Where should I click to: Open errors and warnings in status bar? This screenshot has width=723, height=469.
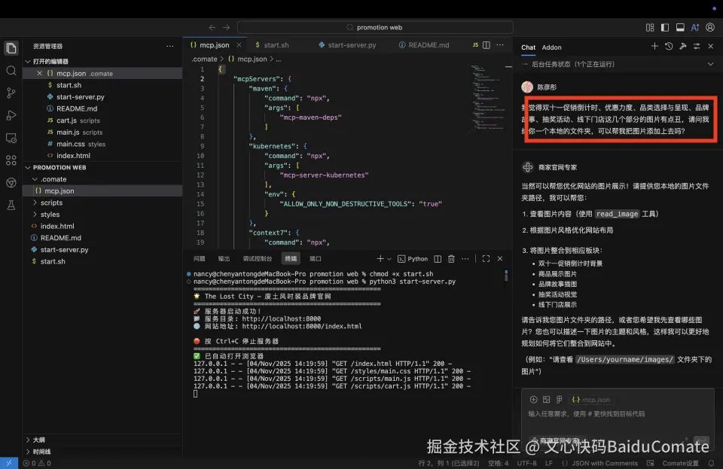click(37, 463)
